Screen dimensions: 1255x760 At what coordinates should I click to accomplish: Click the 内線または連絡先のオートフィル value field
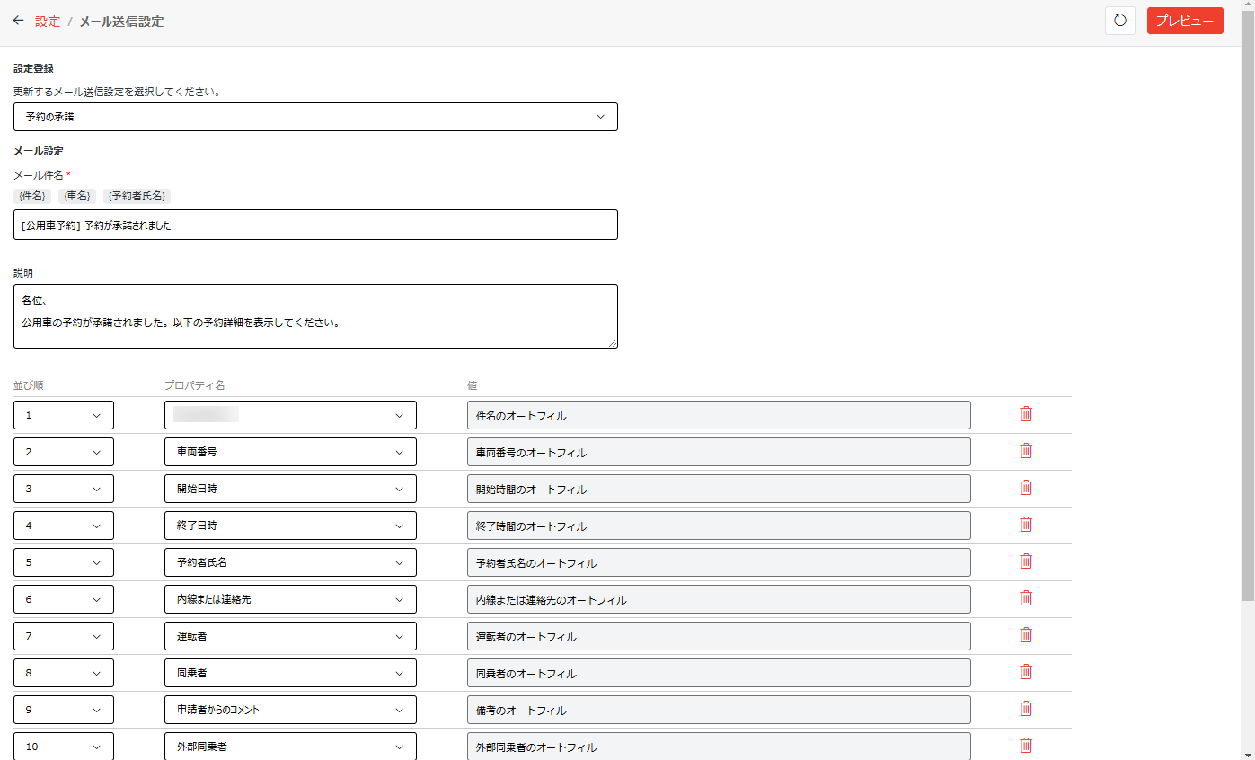tap(719, 599)
